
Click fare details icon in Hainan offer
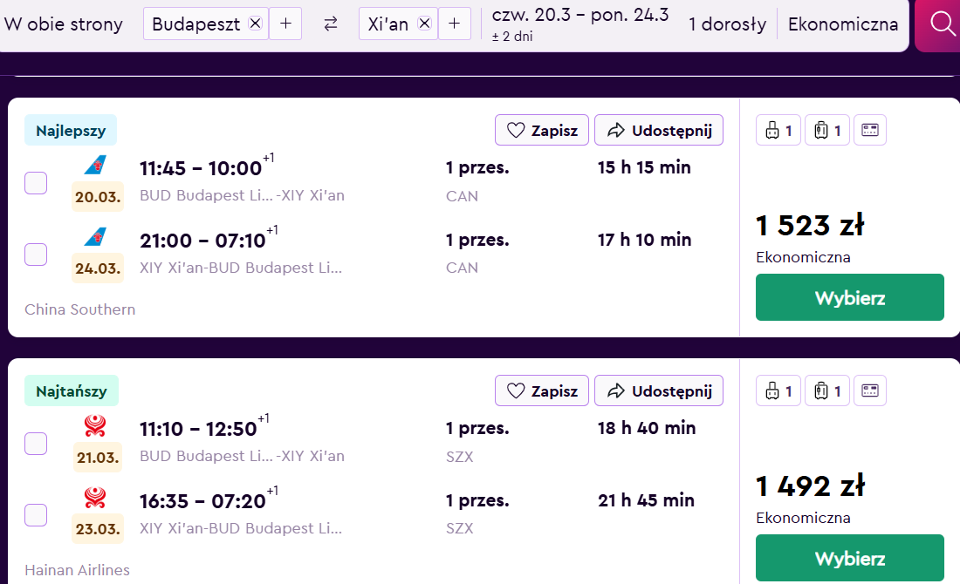(870, 390)
